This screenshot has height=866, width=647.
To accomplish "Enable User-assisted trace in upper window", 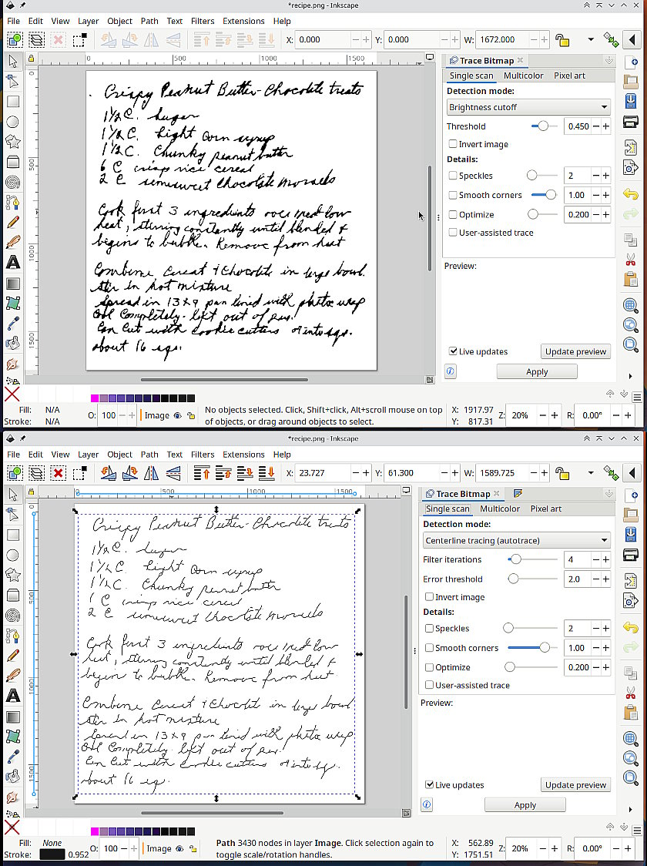I will click(453, 233).
